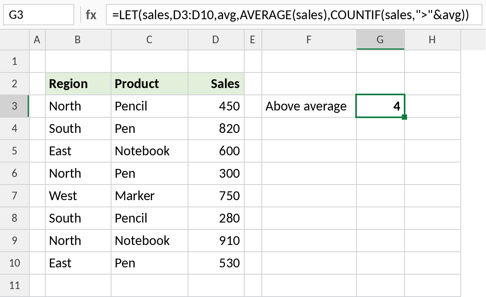Viewport: 486px width, 297px height.
Task: Click the formula bar with LET formula
Action: click(295, 15)
